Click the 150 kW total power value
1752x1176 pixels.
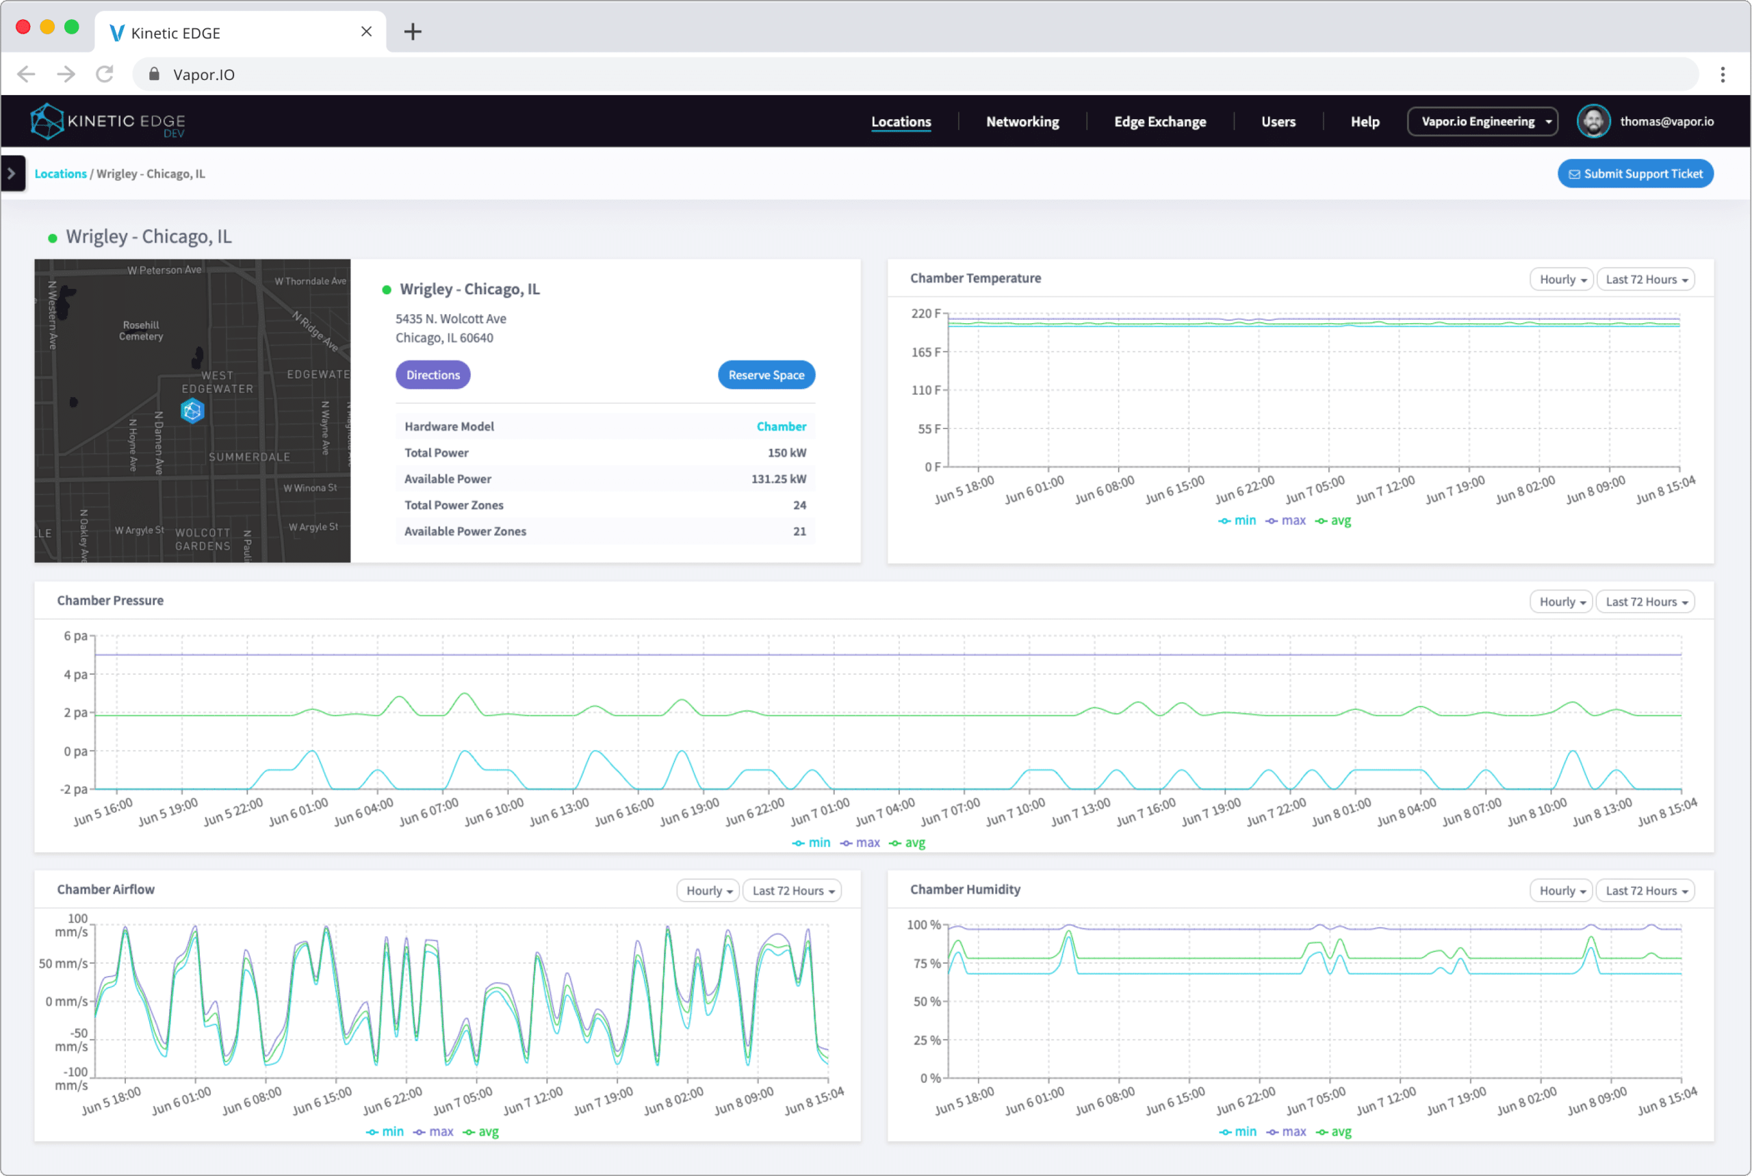[x=786, y=453]
